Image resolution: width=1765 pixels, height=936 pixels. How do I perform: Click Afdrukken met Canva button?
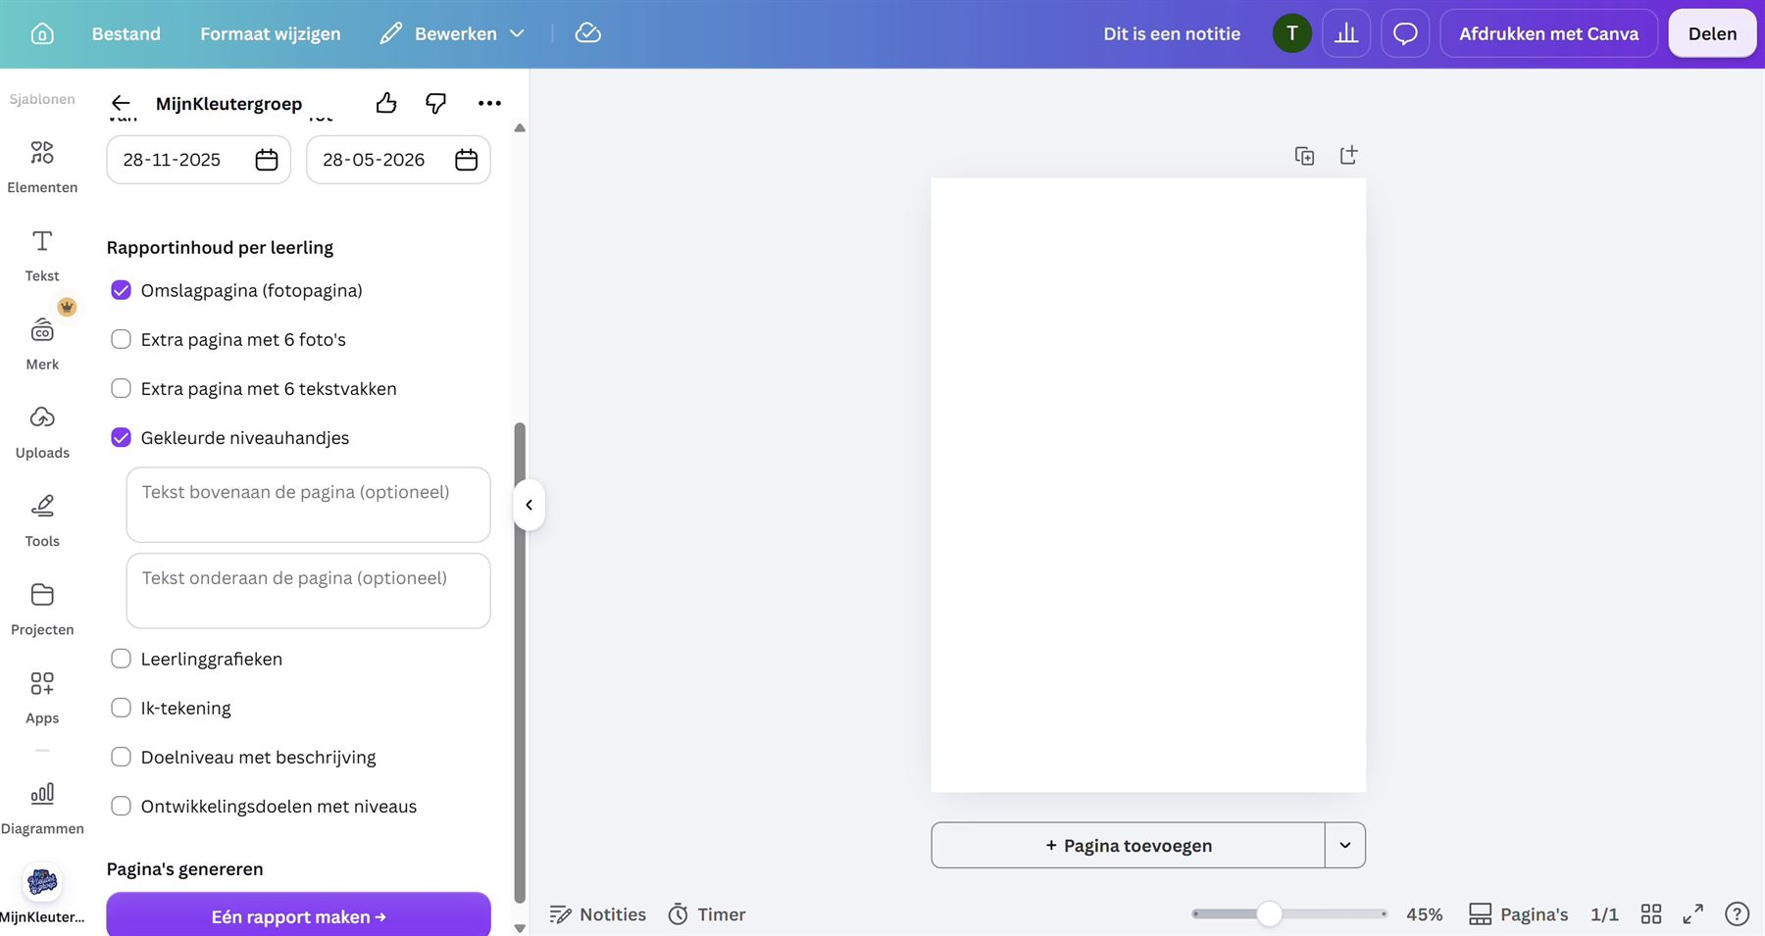click(1548, 33)
